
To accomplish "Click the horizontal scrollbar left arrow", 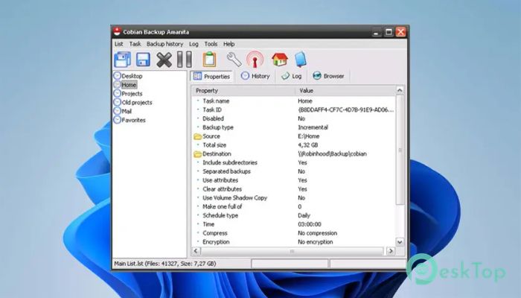I will tap(196, 251).
